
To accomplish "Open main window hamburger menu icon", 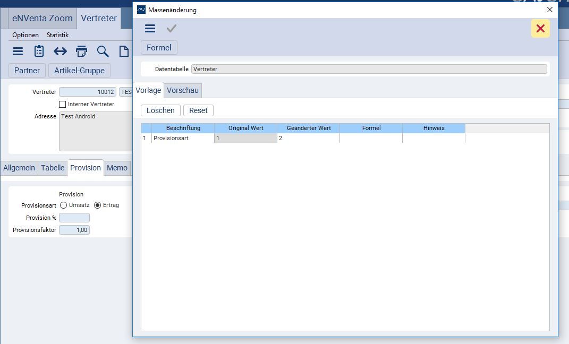I will (18, 51).
